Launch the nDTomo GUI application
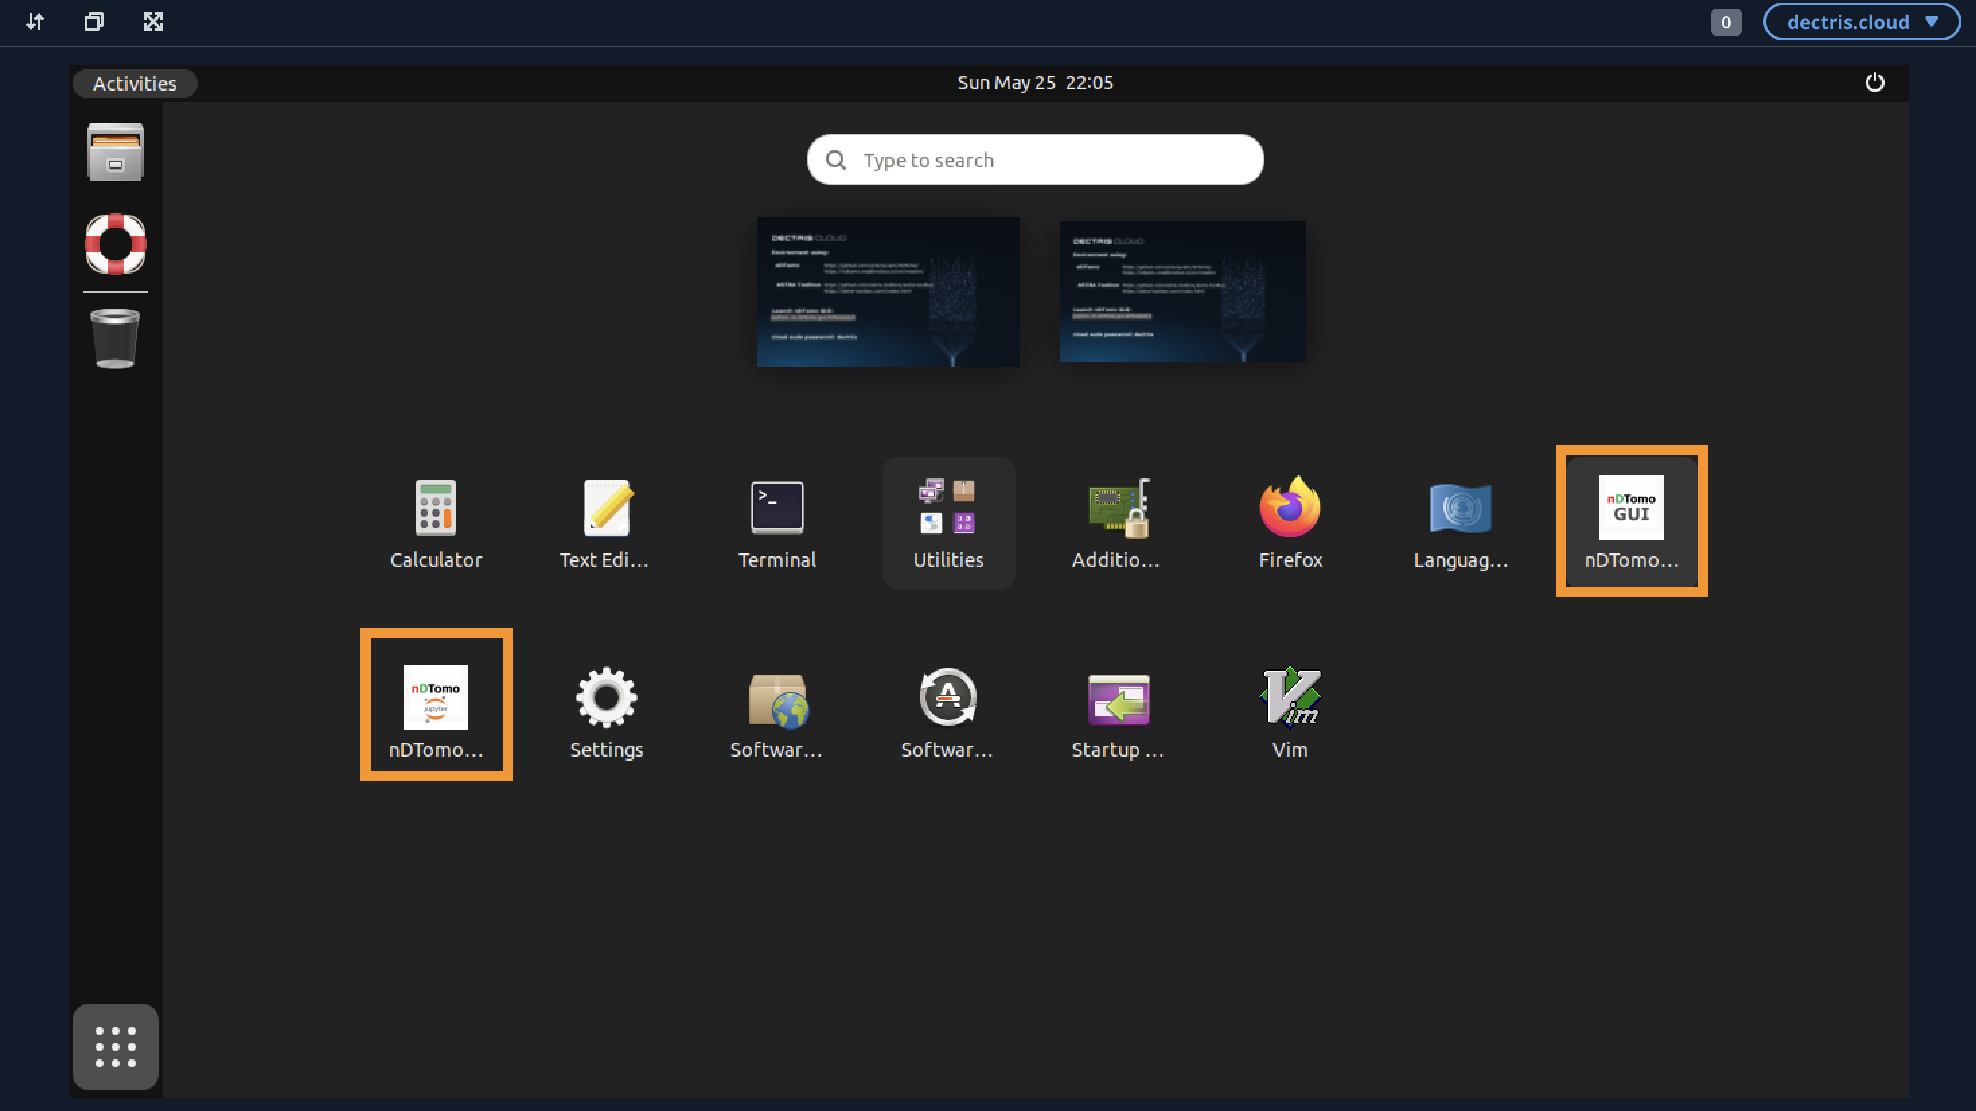This screenshot has width=1976, height=1111. click(1631, 508)
